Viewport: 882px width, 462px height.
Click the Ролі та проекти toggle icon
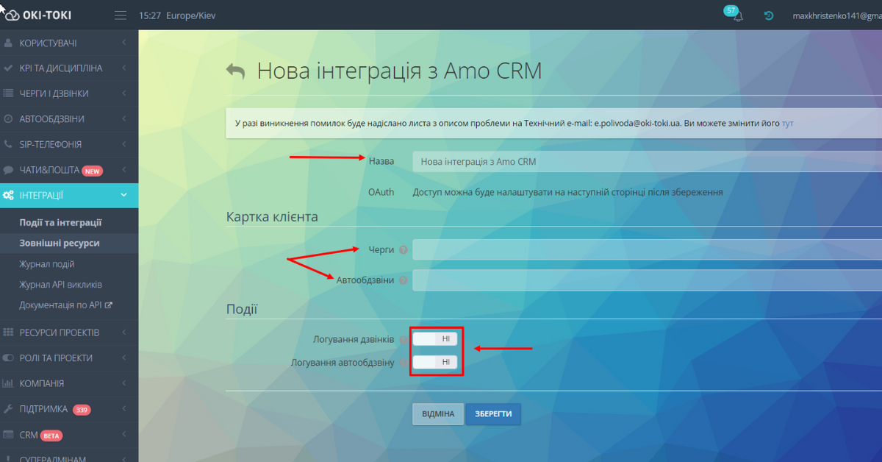coord(8,358)
